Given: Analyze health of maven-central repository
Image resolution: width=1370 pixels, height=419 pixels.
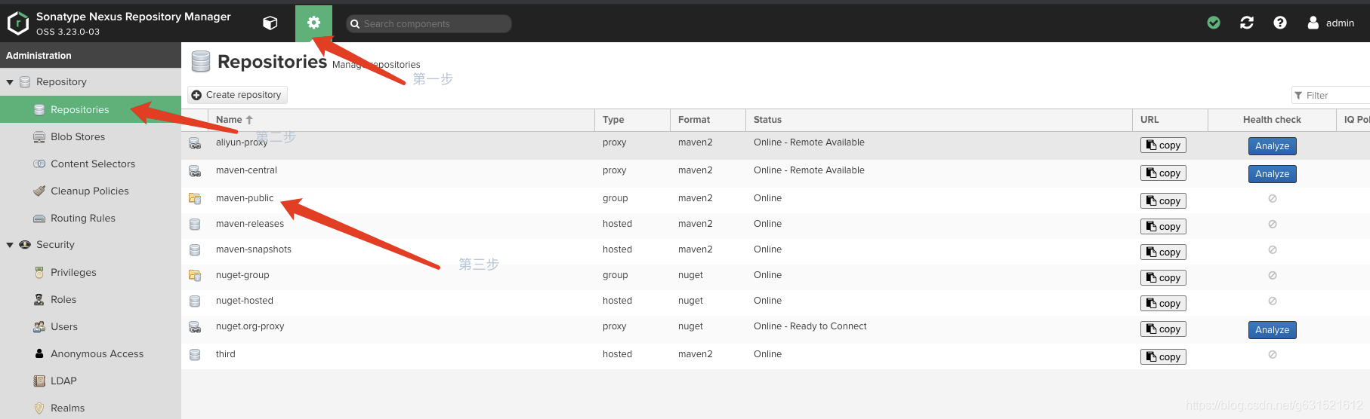Looking at the screenshot, I should coord(1273,174).
